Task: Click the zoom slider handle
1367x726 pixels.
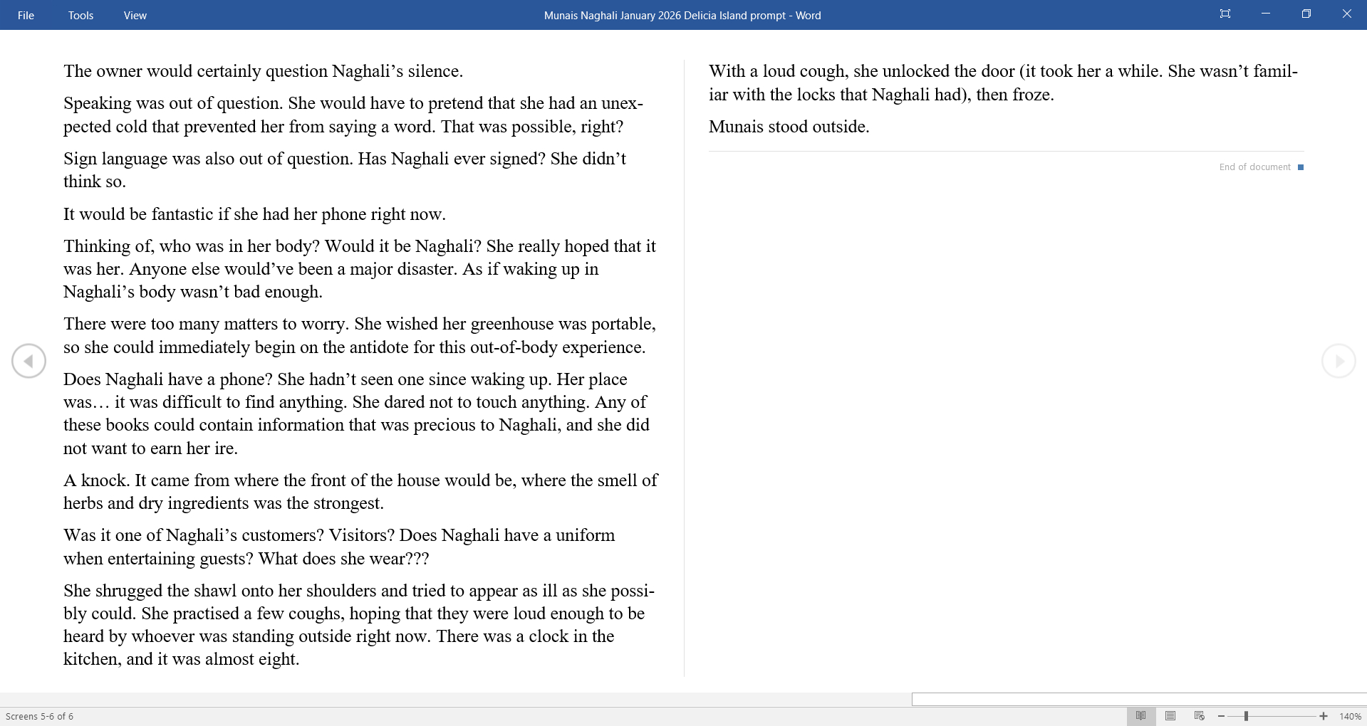Action: [x=1246, y=716]
